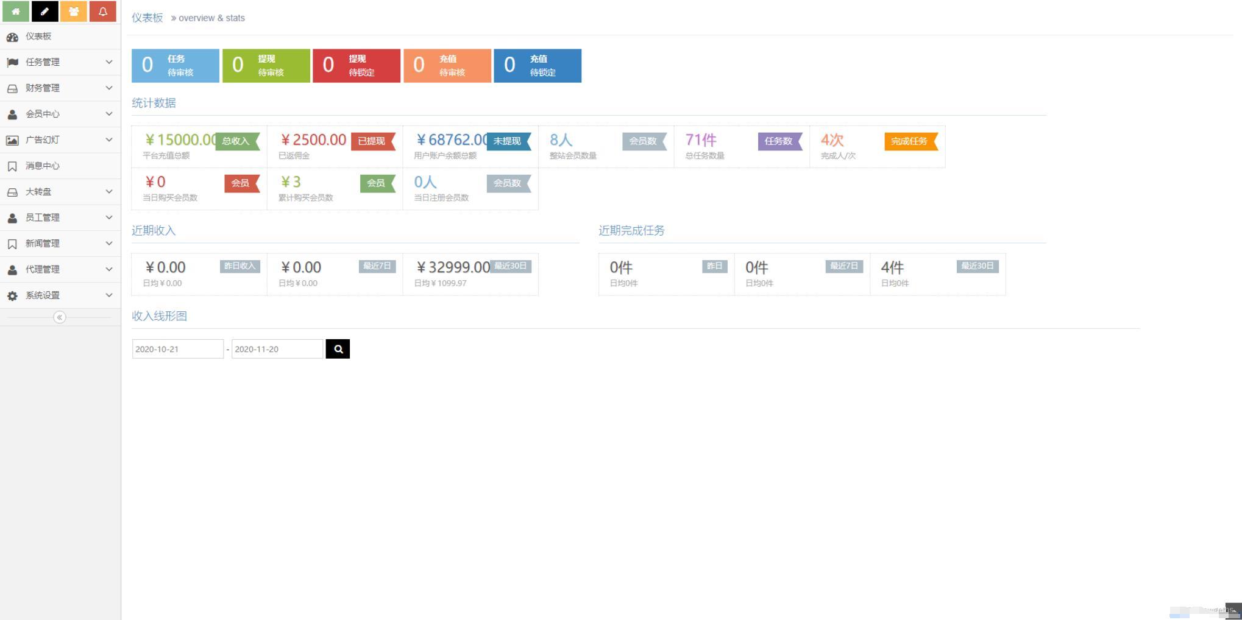Click the drive icon beside 大转盘
Screen dimensions: 1242x620
point(12,192)
